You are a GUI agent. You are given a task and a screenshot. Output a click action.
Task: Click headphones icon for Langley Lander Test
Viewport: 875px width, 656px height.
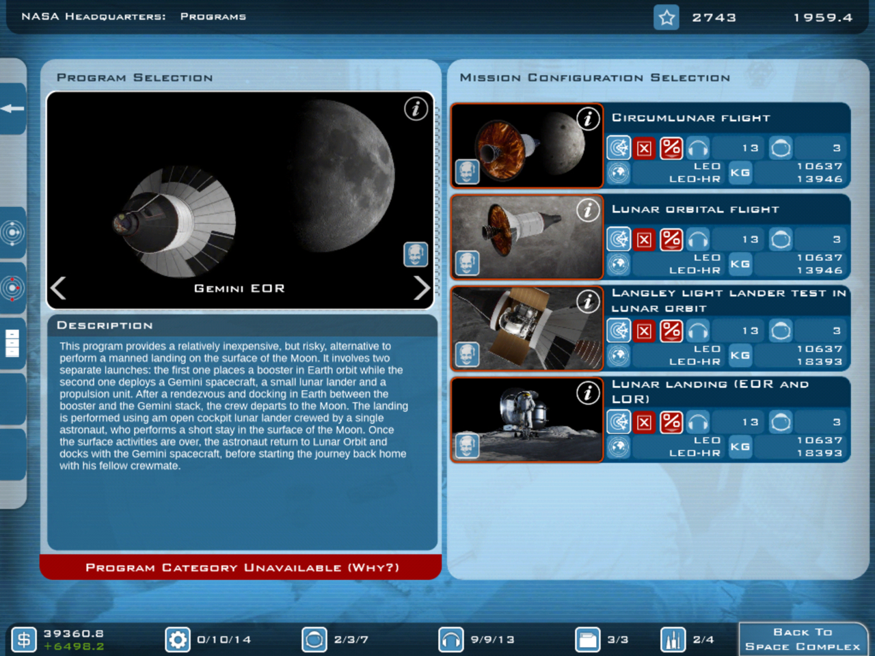pyautogui.click(x=698, y=331)
